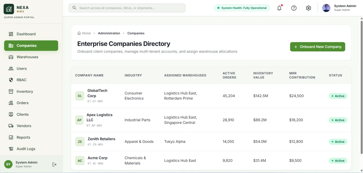Viewport: 363px width, 173px height.
Task: Click the AP avatar for Apex Logistics
Action: 79,120
